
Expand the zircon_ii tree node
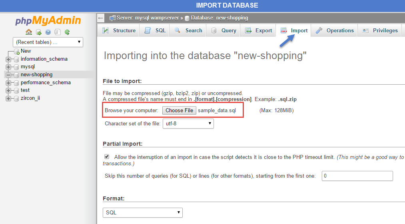click(x=8, y=99)
